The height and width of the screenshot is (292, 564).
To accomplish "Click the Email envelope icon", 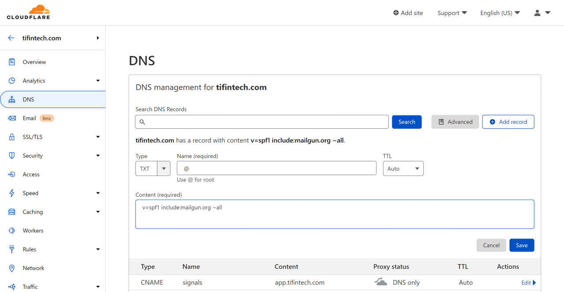I will click(12, 118).
